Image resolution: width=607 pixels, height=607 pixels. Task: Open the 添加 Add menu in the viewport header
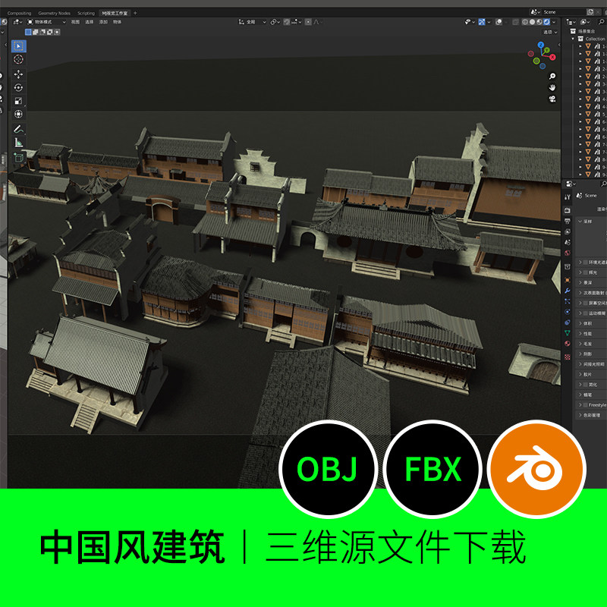(x=102, y=23)
